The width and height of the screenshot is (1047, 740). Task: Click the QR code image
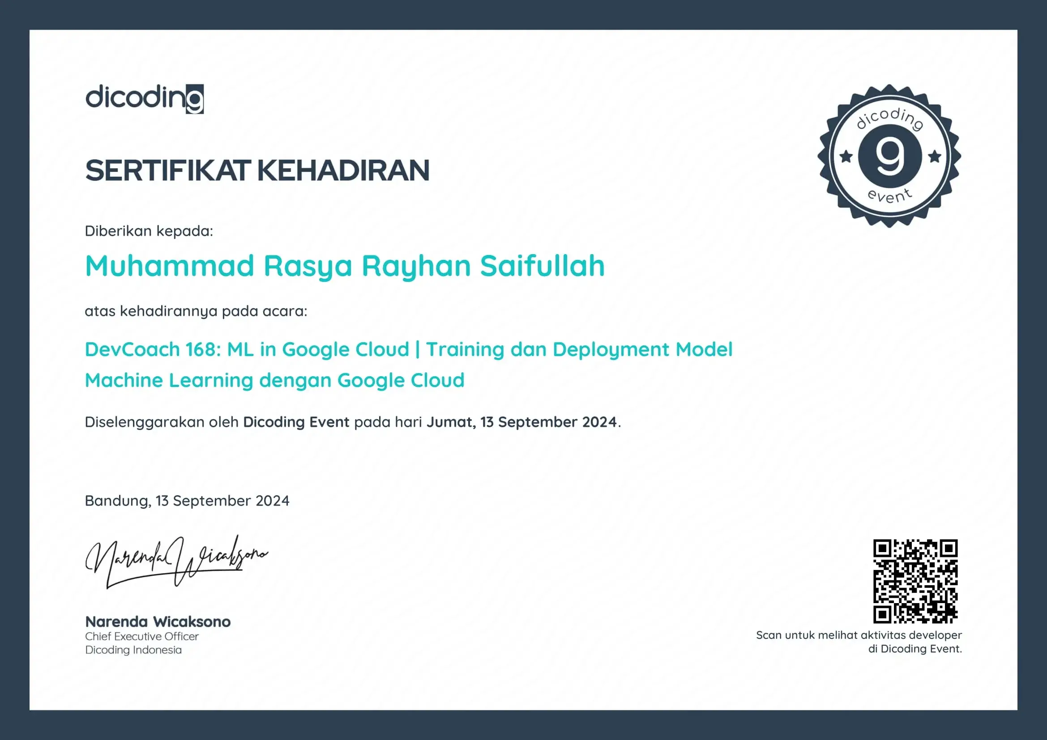tap(915, 582)
